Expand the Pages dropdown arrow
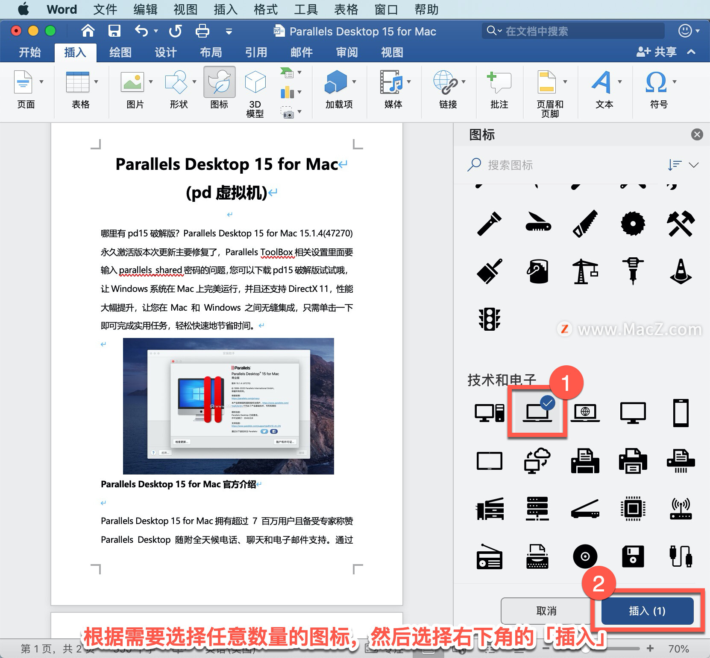The height and width of the screenshot is (658, 710). [41, 82]
